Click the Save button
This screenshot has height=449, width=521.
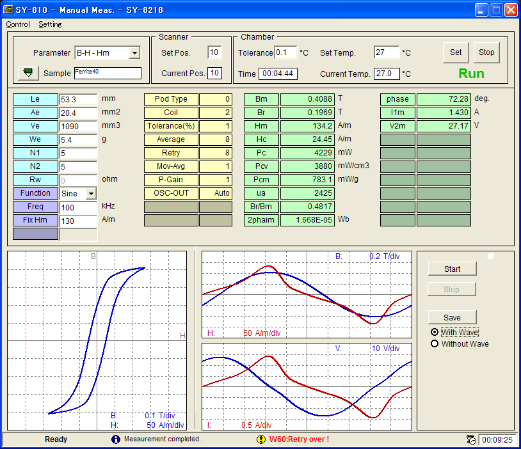(452, 317)
